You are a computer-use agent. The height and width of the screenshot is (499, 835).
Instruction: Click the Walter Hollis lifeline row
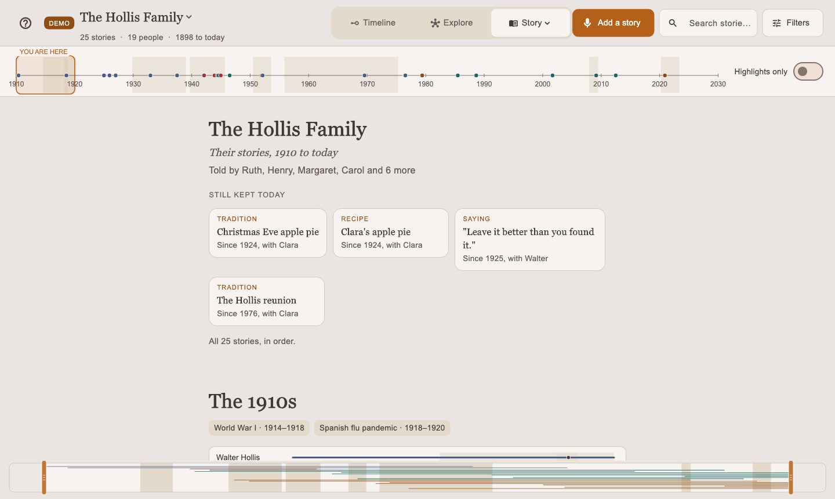(418, 457)
